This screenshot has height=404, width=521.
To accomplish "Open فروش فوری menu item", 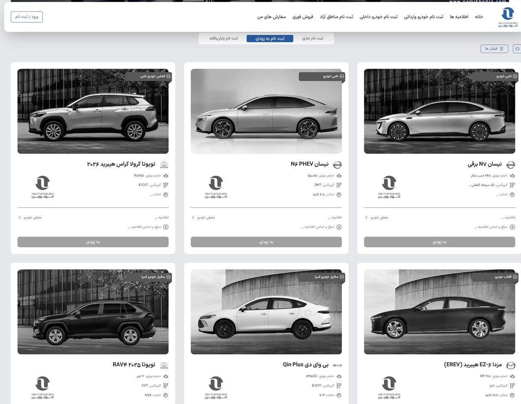I will 303,17.
